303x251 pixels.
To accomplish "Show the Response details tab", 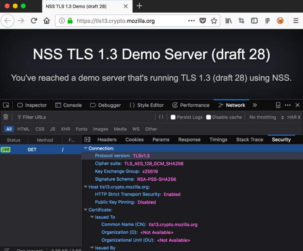I will [189, 139].
